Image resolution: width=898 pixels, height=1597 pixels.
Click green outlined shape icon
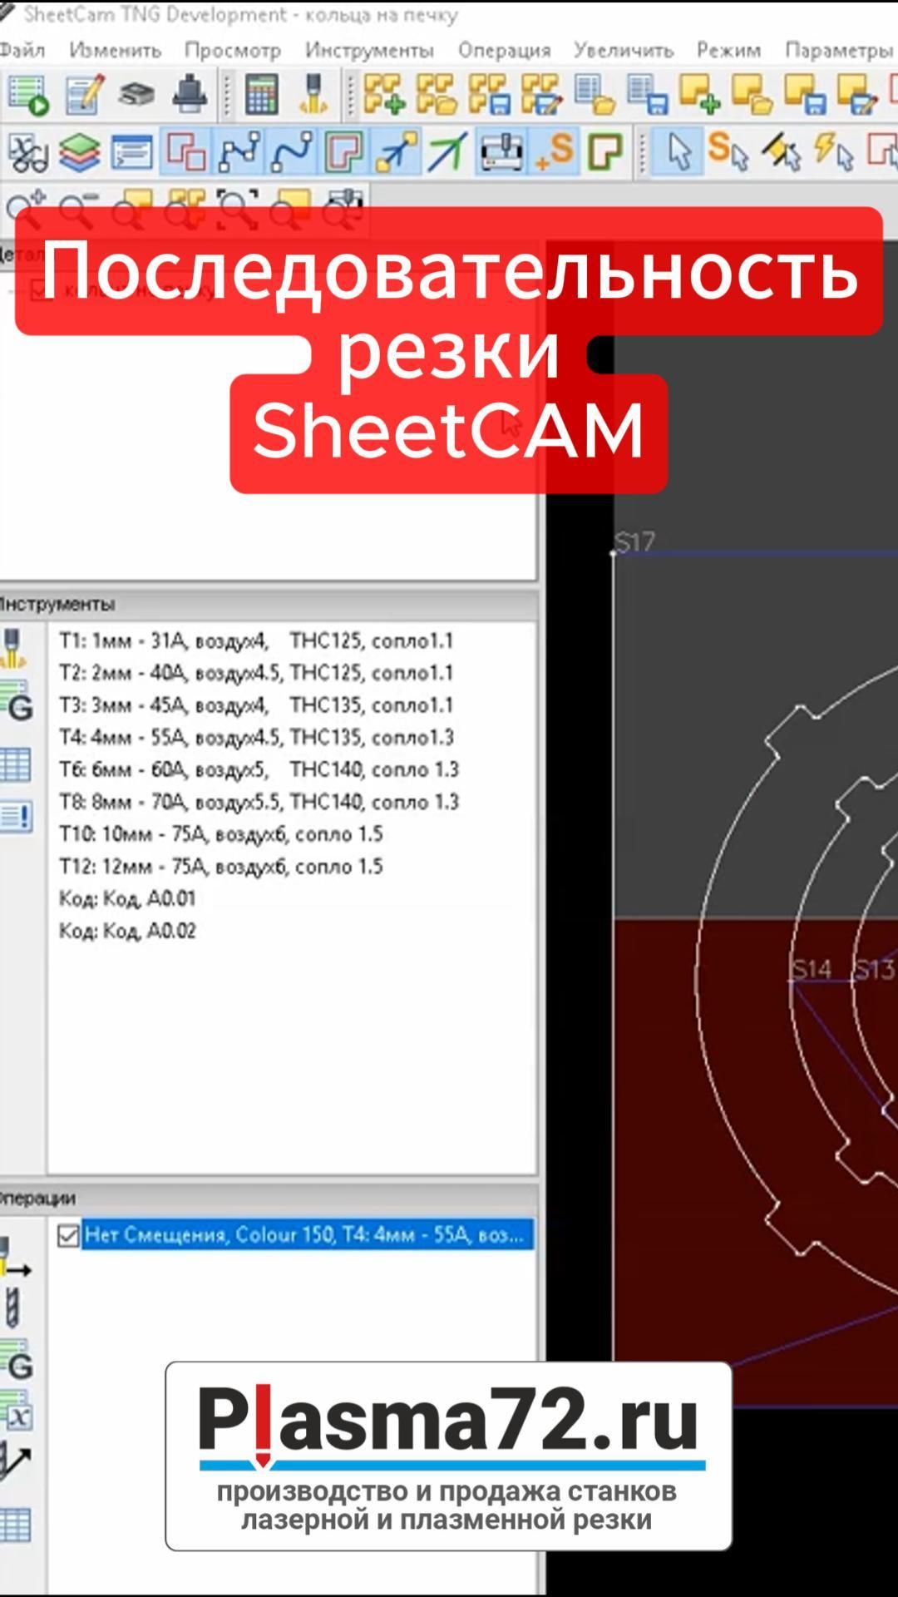click(606, 152)
